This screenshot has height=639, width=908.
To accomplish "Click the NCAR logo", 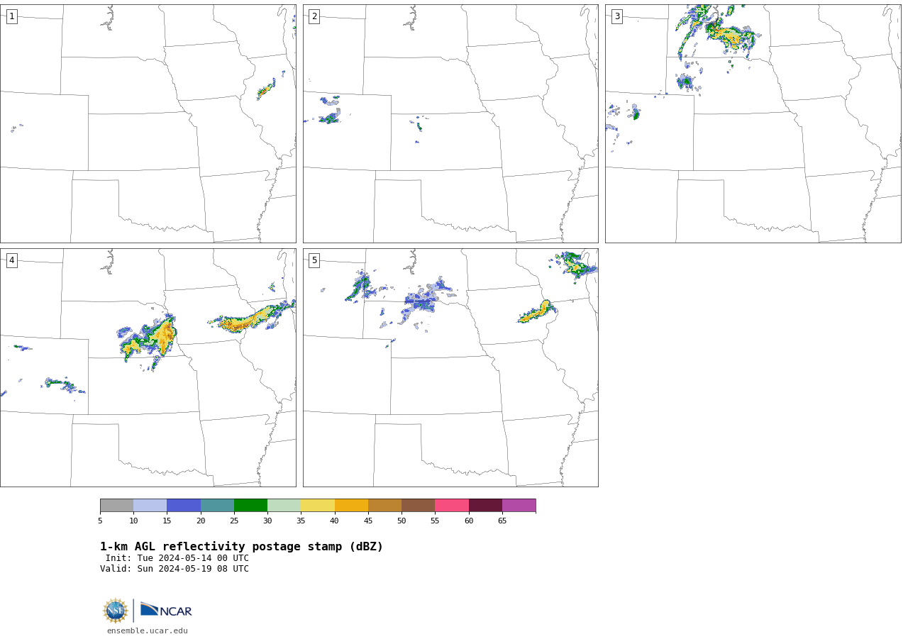I will point(166,610).
